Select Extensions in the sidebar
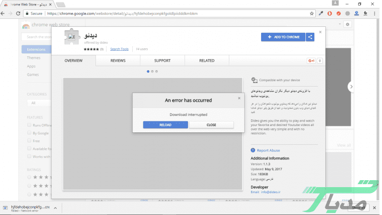 tap(36, 49)
